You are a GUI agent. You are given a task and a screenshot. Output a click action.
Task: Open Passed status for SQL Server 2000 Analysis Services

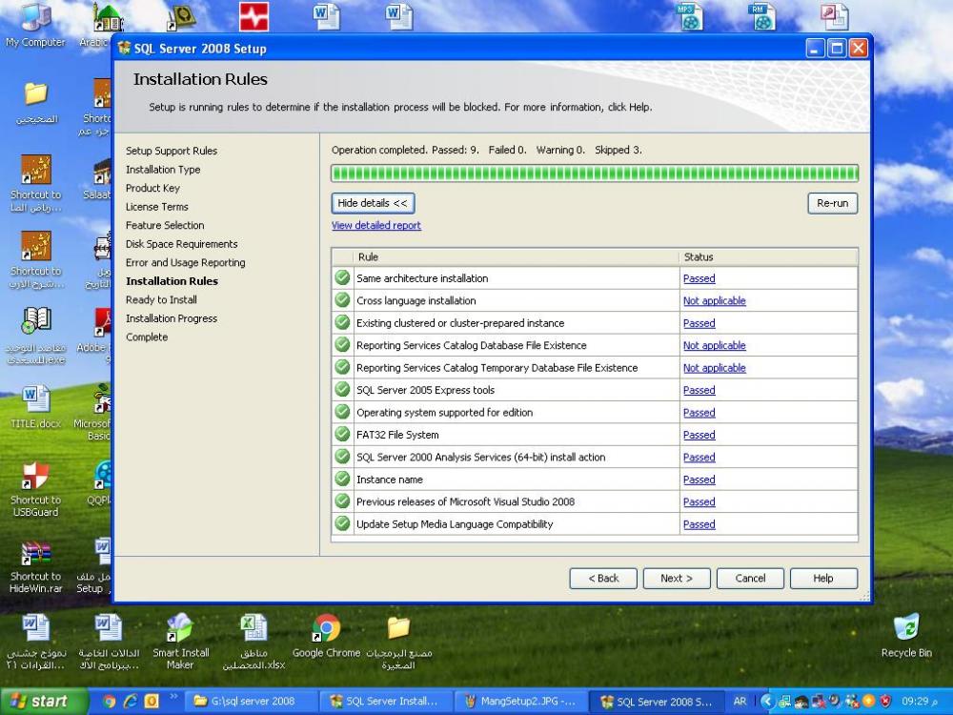click(x=699, y=458)
